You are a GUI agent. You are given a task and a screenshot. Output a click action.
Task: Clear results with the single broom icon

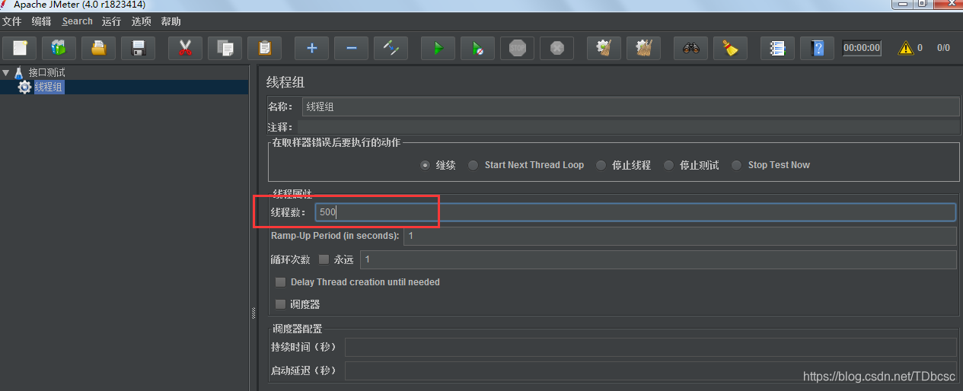coord(604,48)
